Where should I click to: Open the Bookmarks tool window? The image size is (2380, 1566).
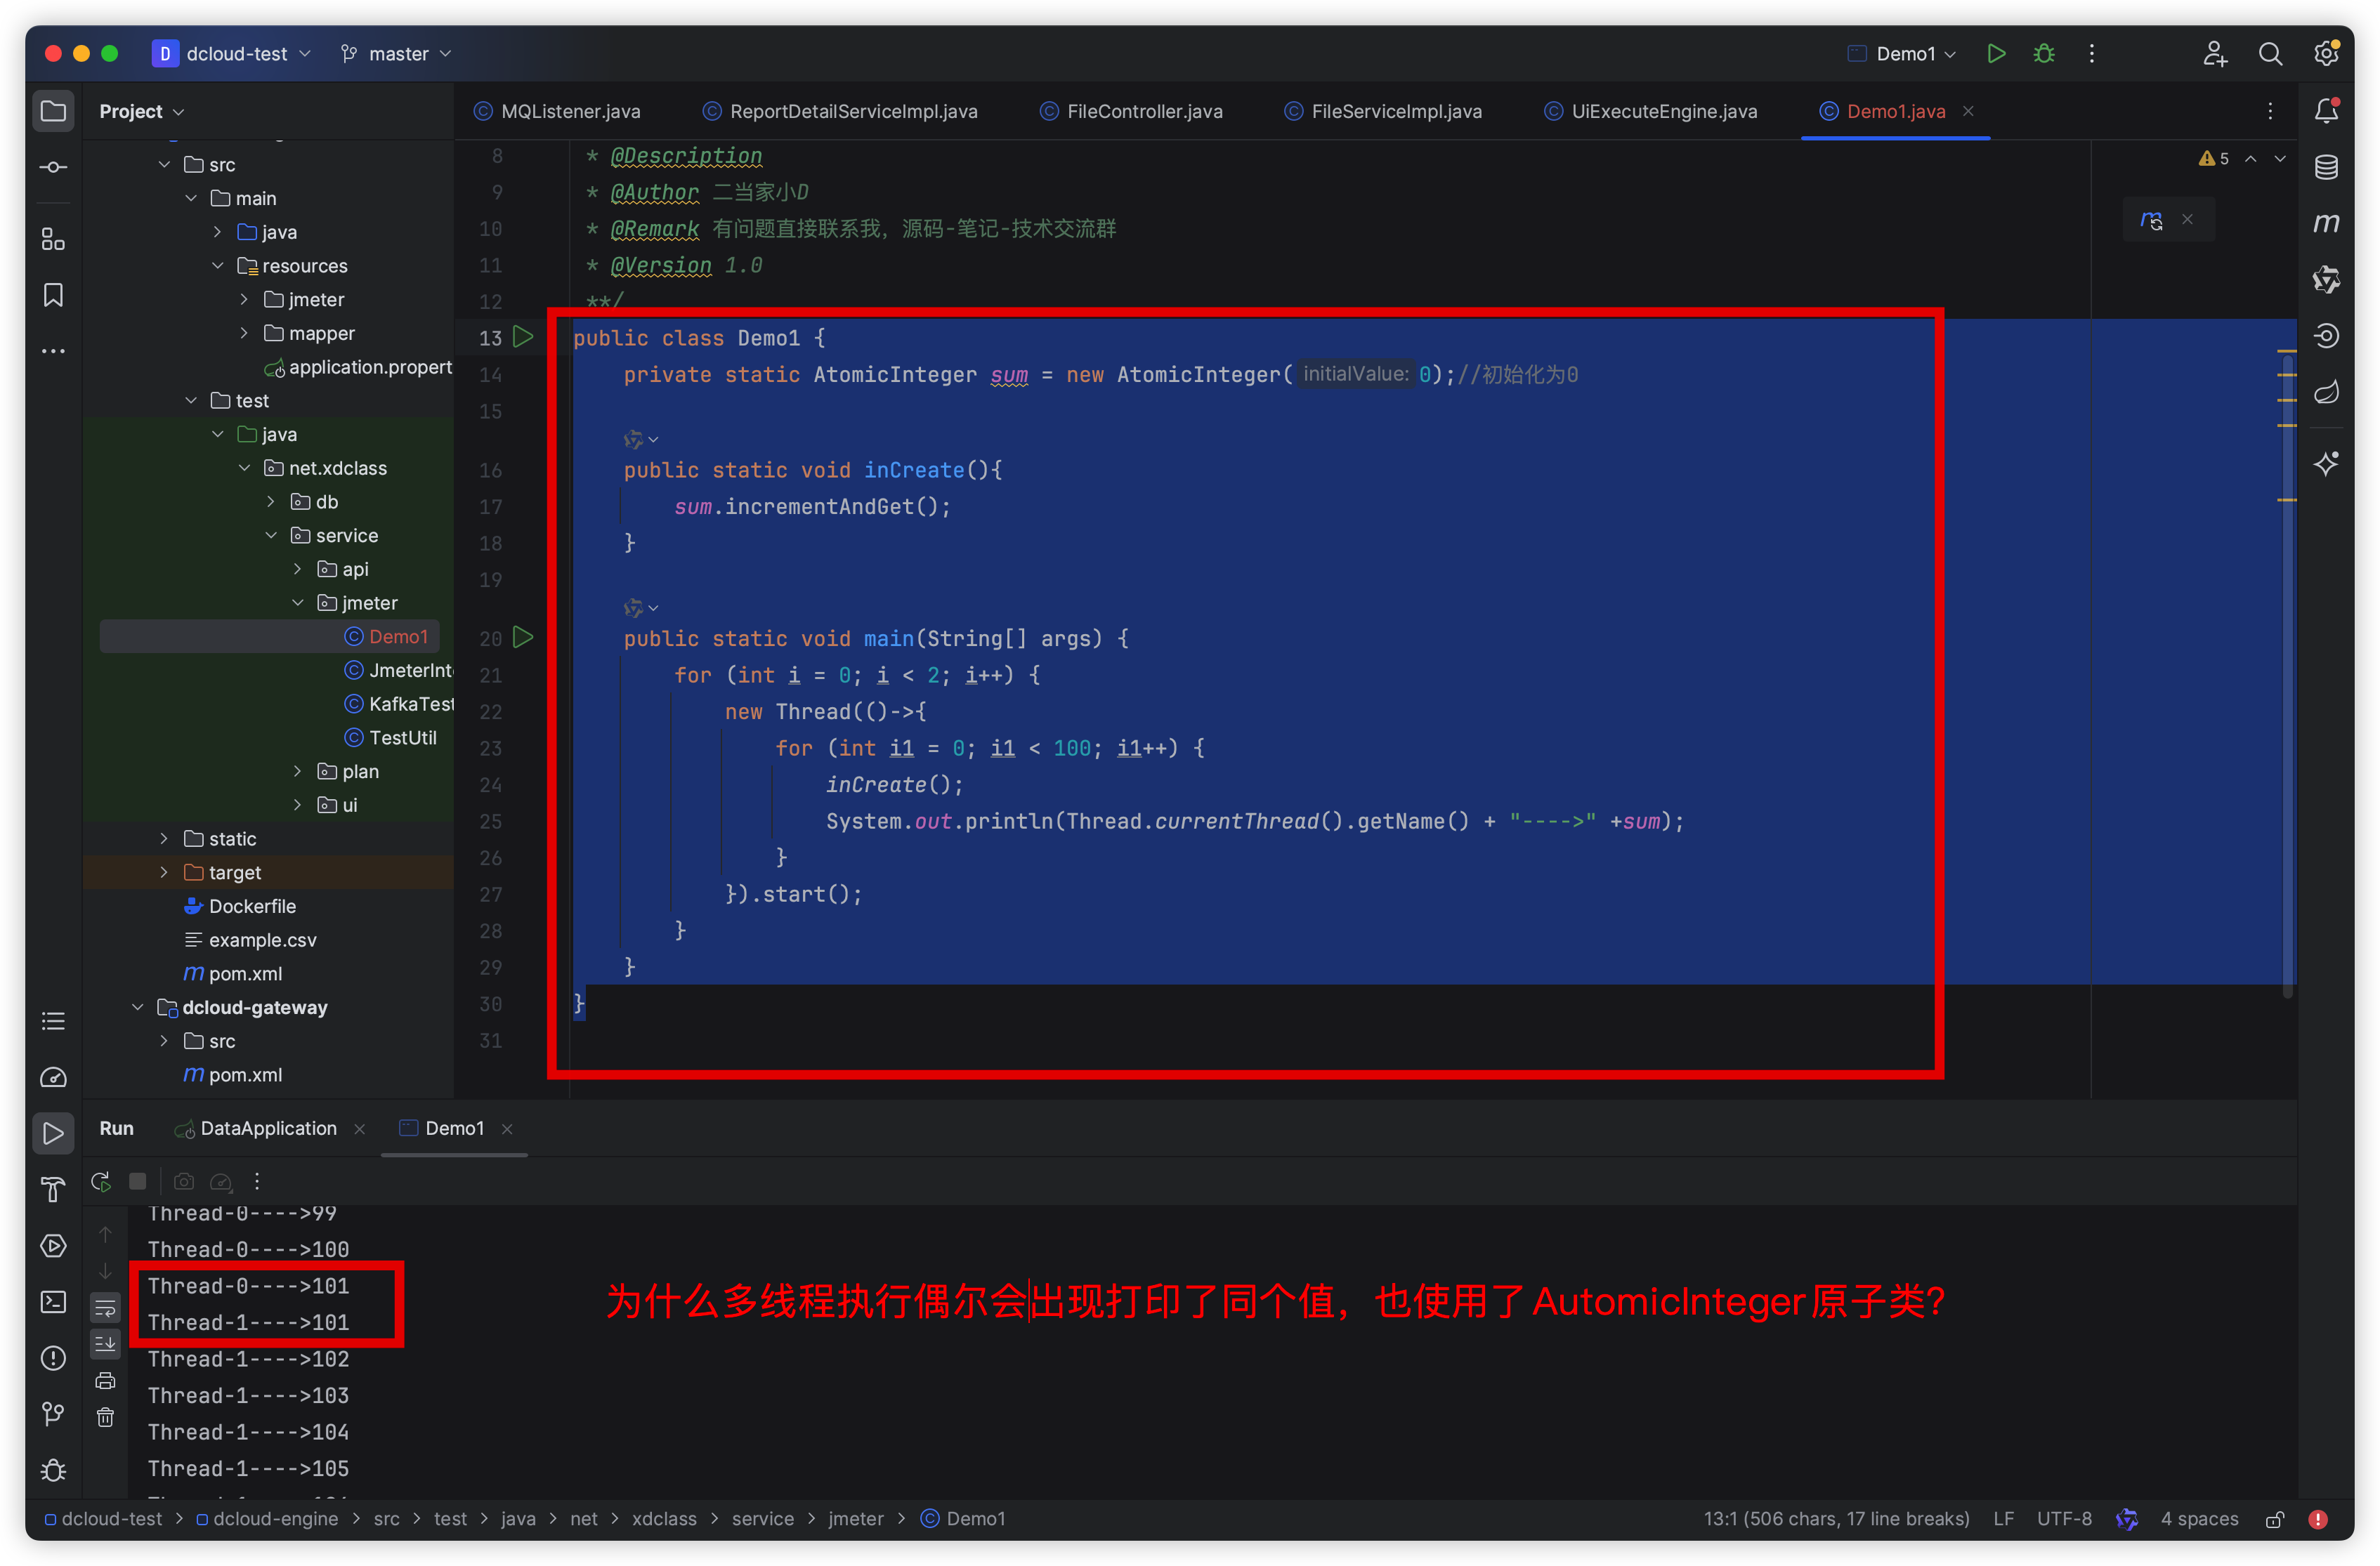pyautogui.click(x=53, y=295)
